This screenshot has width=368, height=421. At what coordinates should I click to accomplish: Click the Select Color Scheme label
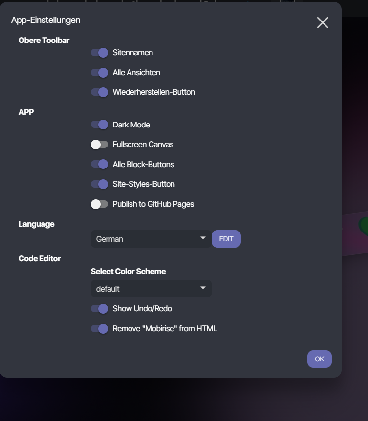pos(128,271)
